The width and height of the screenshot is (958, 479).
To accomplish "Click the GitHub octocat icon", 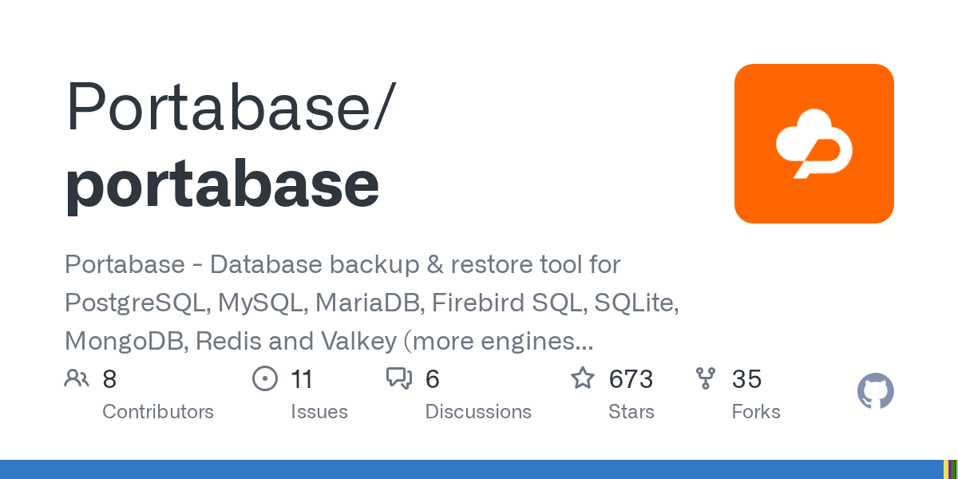I will pyautogui.click(x=875, y=392).
